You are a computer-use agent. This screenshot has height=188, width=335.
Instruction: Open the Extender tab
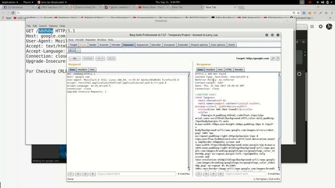pos(183,45)
